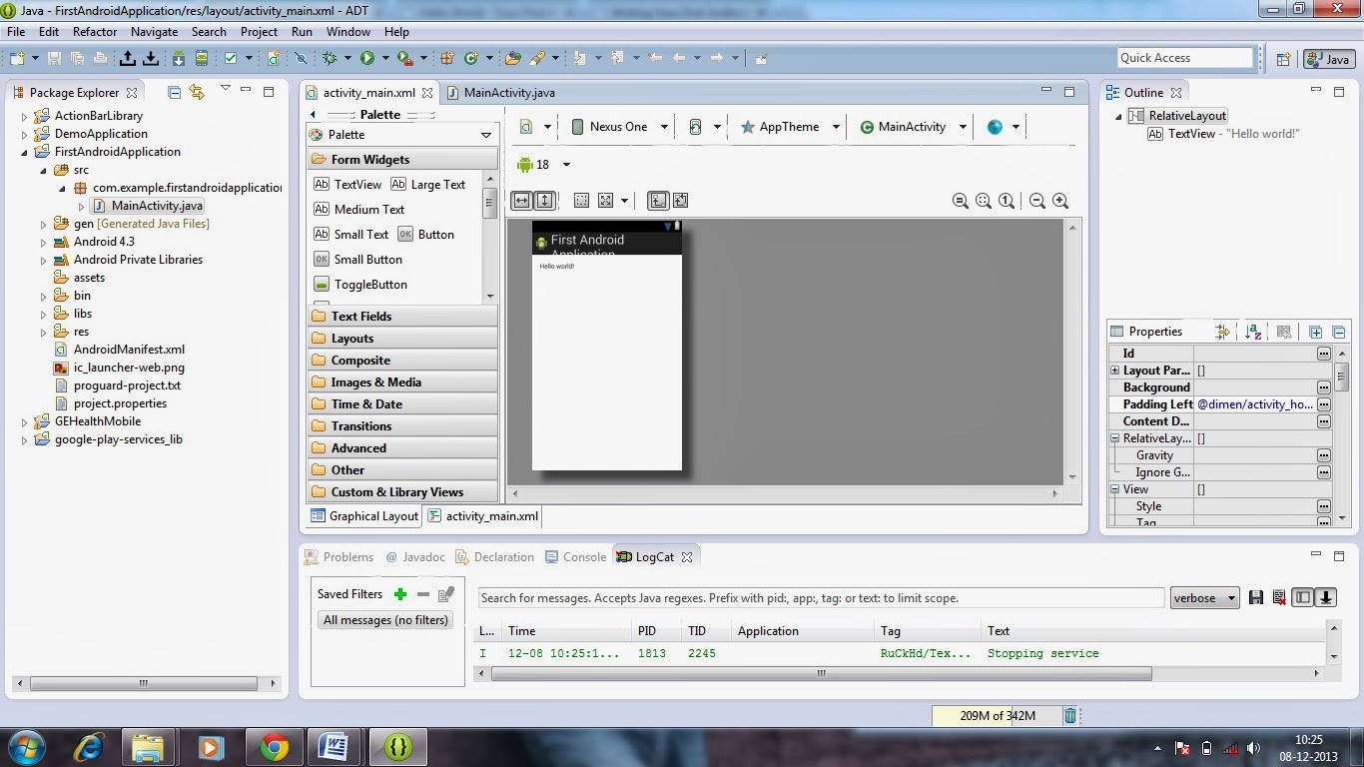Click Collapse All icon in Properties panel
Image resolution: width=1364 pixels, height=767 pixels.
(1339, 332)
